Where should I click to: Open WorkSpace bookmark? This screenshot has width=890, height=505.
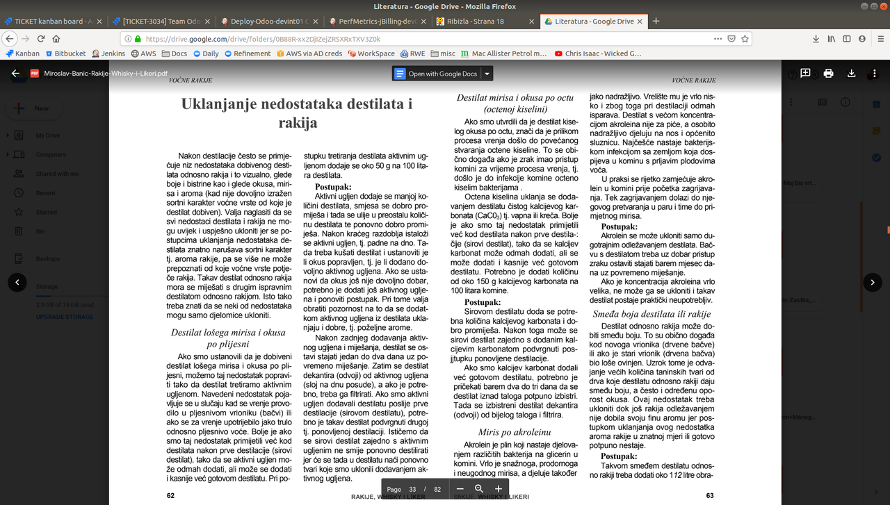[x=371, y=53]
